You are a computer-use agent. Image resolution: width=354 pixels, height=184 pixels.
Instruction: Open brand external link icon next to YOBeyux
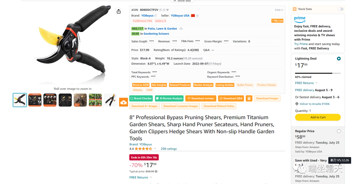(x=155, y=16)
